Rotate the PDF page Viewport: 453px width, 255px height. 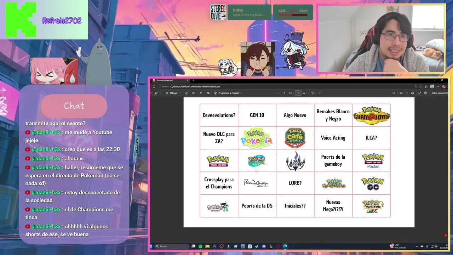pos(312,93)
